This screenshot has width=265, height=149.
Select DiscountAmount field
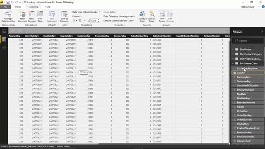coord(248,90)
